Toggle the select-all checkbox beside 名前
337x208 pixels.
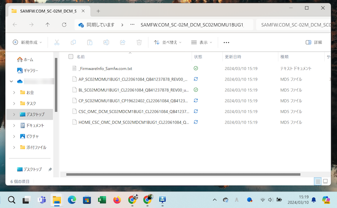click(71, 57)
